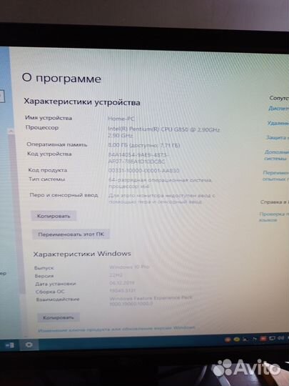Click the processor value Intel Pentium G850
This screenshot has width=289, height=386.
click(x=163, y=132)
